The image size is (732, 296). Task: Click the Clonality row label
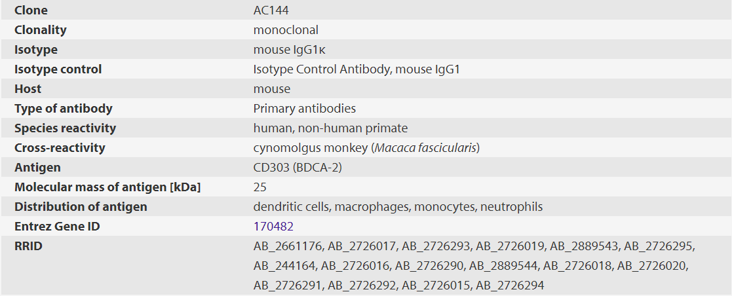pyautogui.click(x=41, y=30)
